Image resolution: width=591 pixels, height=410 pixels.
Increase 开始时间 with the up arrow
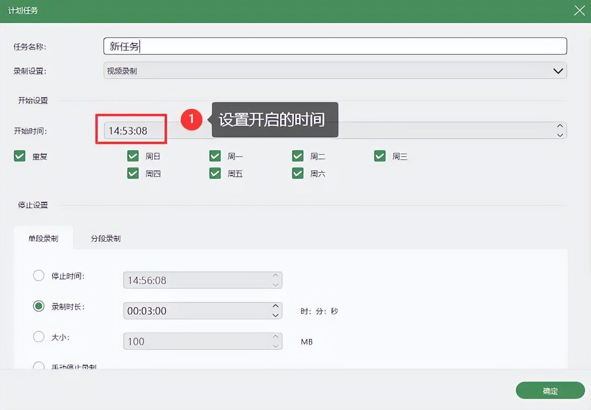pyautogui.click(x=560, y=126)
